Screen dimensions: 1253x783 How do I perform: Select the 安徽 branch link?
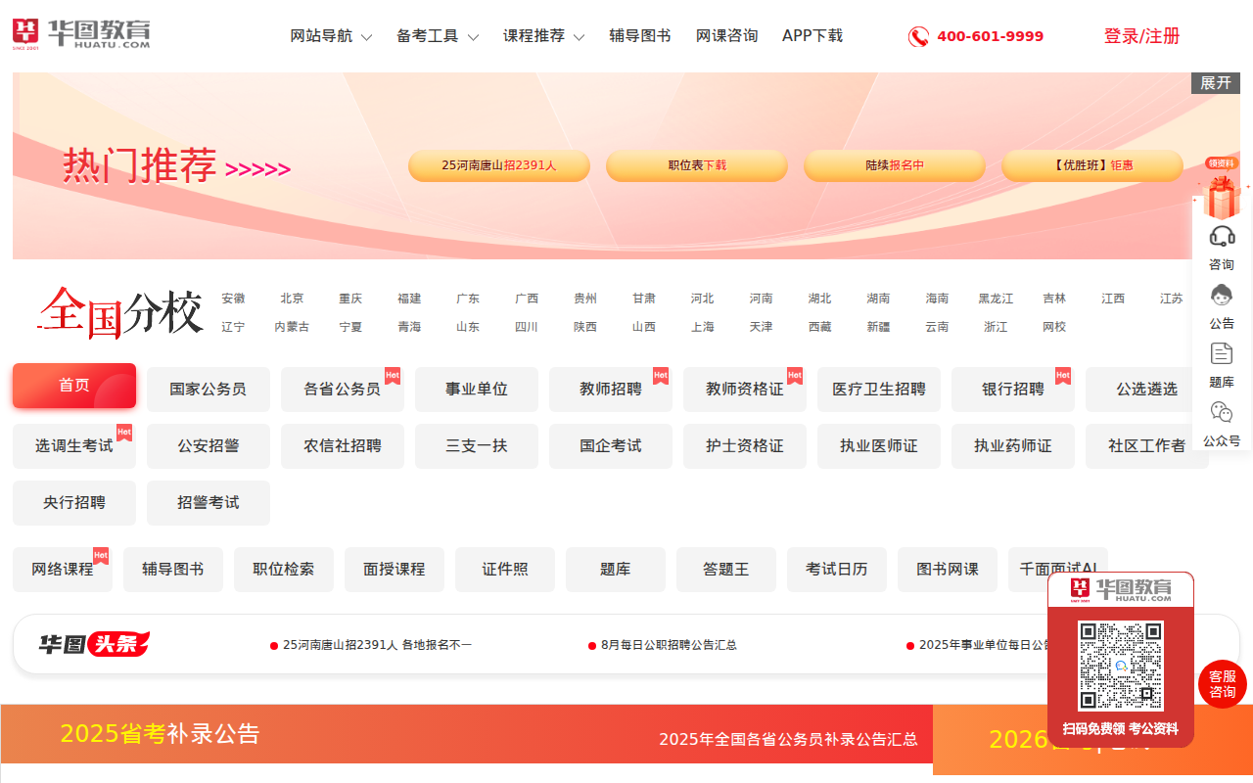233,299
